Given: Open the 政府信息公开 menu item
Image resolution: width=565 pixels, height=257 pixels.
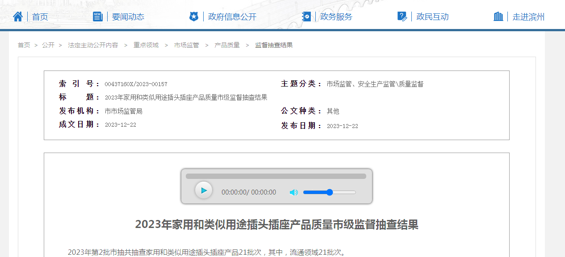Looking at the screenshot, I should [232, 17].
